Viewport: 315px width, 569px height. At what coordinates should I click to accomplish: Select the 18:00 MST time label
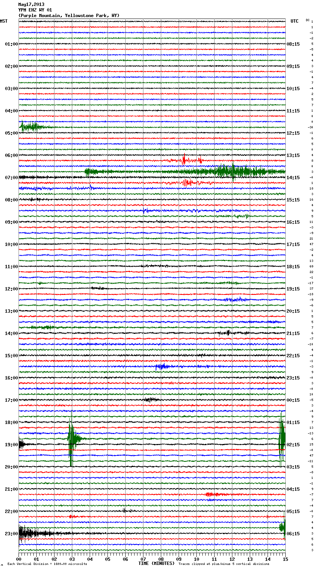pyautogui.click(x=11, y=422)
